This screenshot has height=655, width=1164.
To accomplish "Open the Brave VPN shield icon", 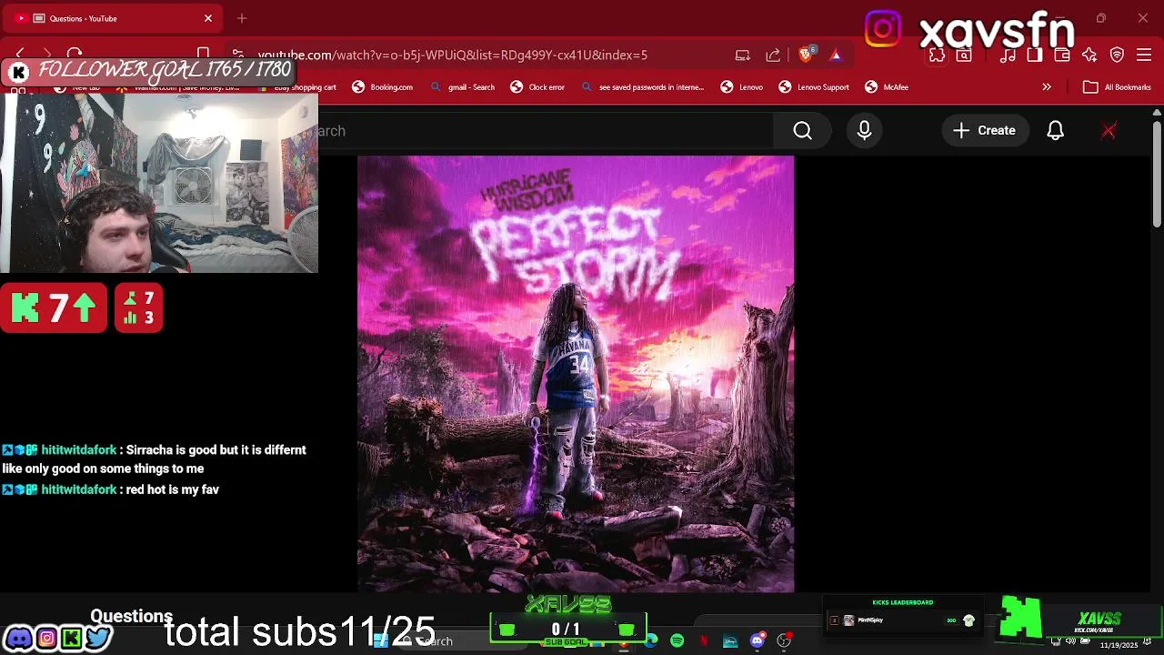I will (1117, 55).
